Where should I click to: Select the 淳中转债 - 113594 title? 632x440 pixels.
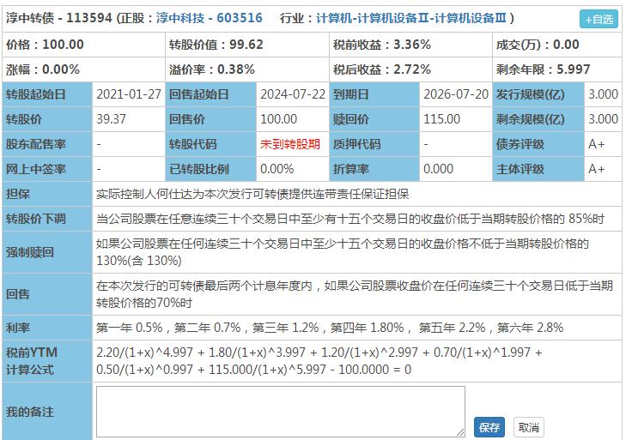59,18
